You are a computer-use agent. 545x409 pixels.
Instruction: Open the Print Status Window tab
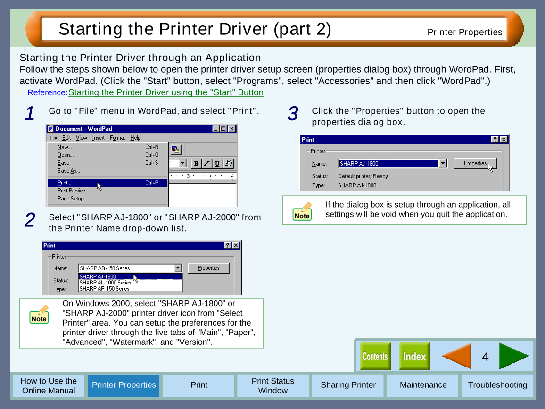pyautogui.click(x=273, y=385)
